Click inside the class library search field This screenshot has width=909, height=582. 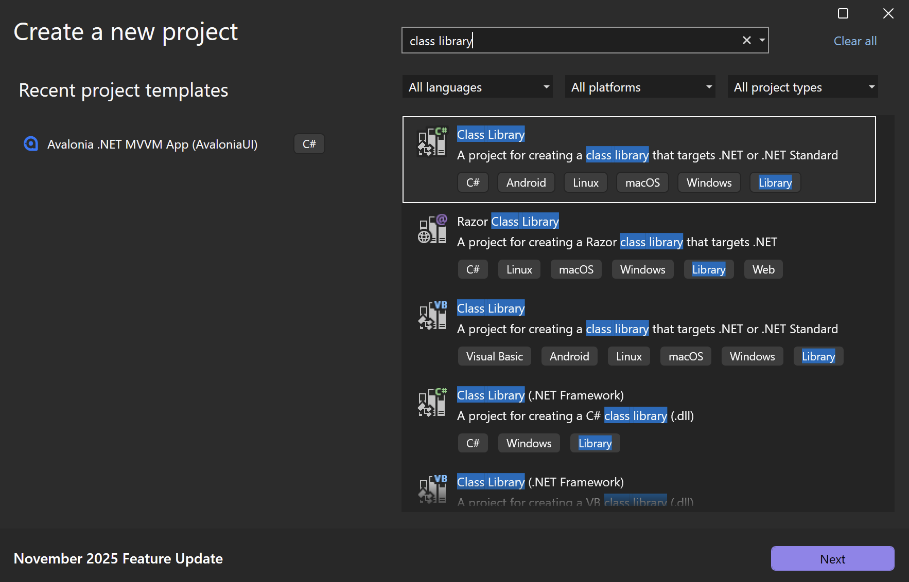[566, 40]
